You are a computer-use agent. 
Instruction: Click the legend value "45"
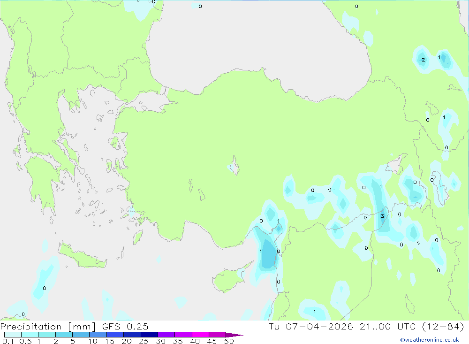coord(212,341)
